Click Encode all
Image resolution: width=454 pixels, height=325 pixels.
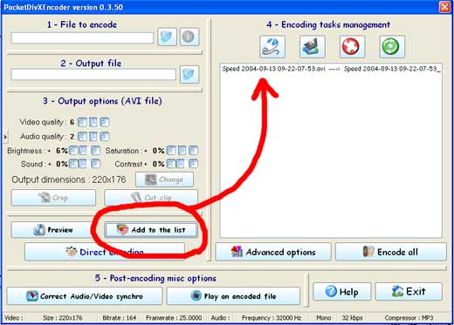[391, 252]
